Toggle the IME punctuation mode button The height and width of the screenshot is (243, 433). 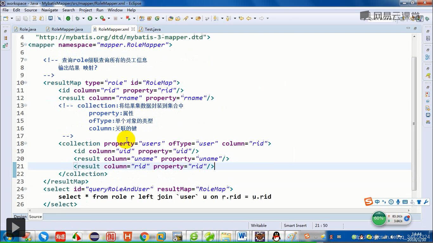tap(384, 202)
